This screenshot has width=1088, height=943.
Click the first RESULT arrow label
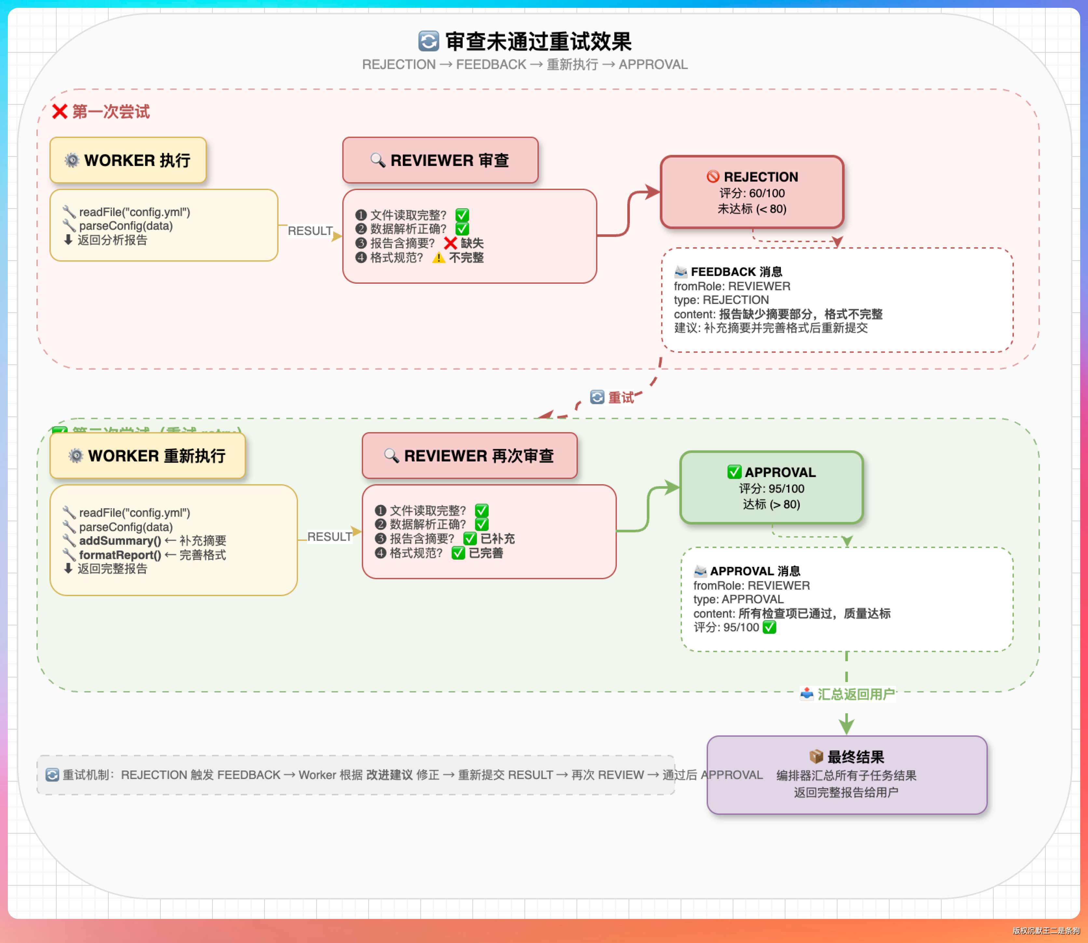coord(310,231)
